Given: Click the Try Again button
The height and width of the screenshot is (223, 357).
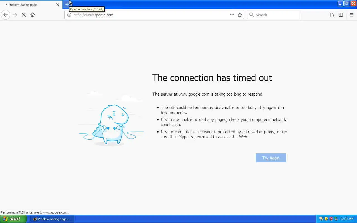Looking at the screenshot, I should pos(271,158).
